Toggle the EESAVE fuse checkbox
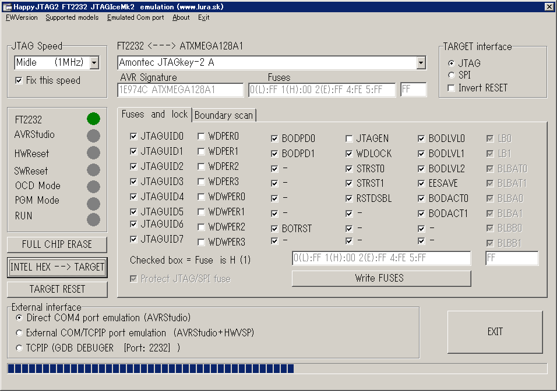The image size is (557, 391). pos(421,183)
